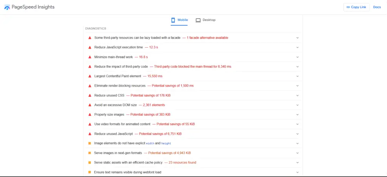387x177 pixels.
Task: Click 'Potential savings of 1,500 ms' text
Action: pos(172,85)
